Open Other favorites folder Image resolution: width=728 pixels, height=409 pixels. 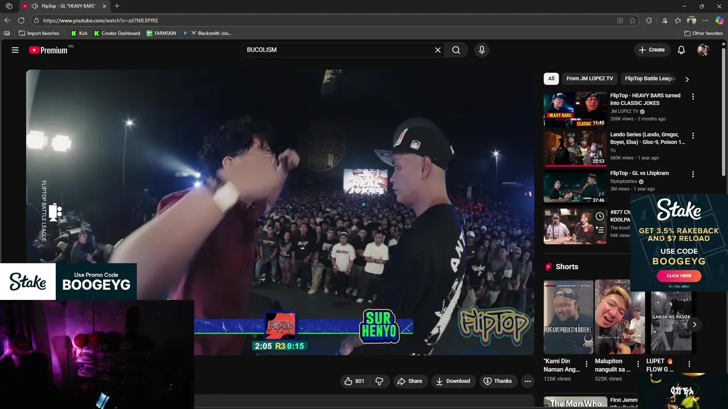(x=704, y=34)
